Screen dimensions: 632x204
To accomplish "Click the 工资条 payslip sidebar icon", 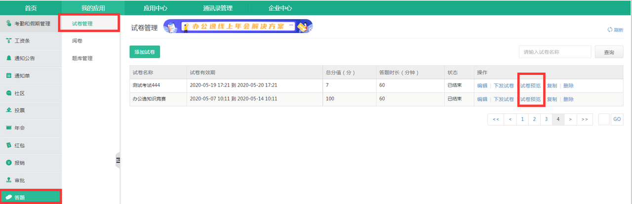I will point(9,41).
